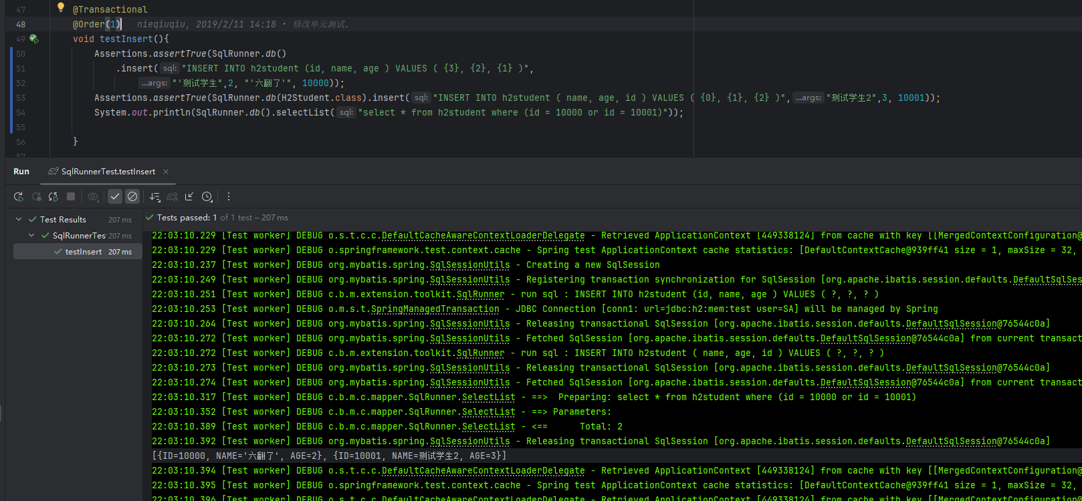Screen dimensions: 1082x501
Task: Toggle Show Passed tests checkmark
Action: (115, 196)
